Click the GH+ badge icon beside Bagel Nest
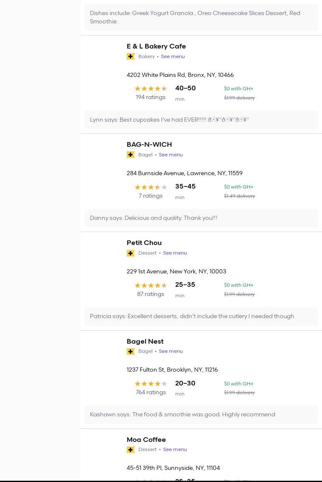The width and height of the screenshot is (322, 482). tap(130, 351)
